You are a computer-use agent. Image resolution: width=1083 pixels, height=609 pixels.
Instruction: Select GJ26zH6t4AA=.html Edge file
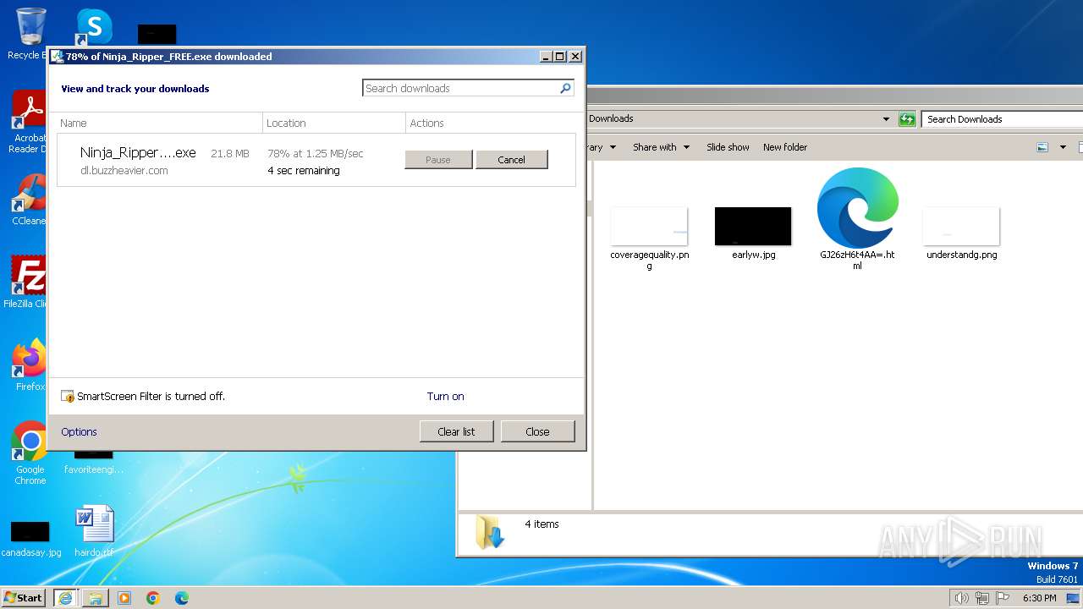(x=857, y=218)
